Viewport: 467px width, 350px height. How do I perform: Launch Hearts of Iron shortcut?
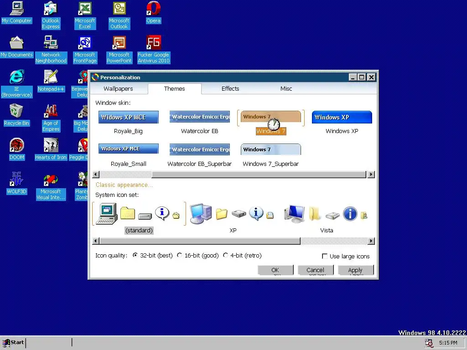coord(51,149)
